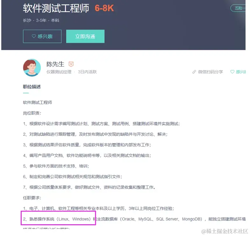Click requirement line about 本科及以上学历
This screenshot has height=236, width=250.
point(98,208)
